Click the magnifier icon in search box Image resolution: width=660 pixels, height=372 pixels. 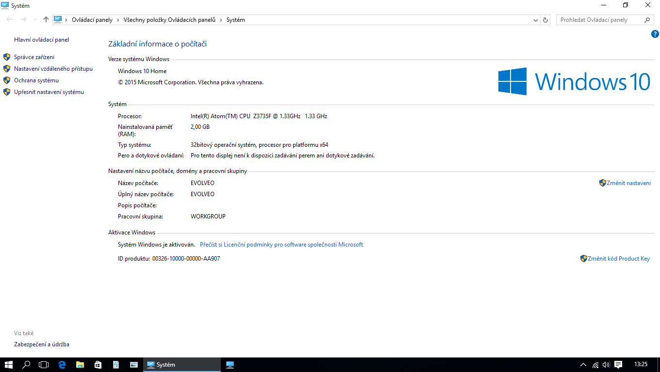pyautogui.click(x=647, y=20)
